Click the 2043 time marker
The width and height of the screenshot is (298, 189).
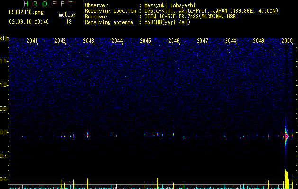(89, 41)
